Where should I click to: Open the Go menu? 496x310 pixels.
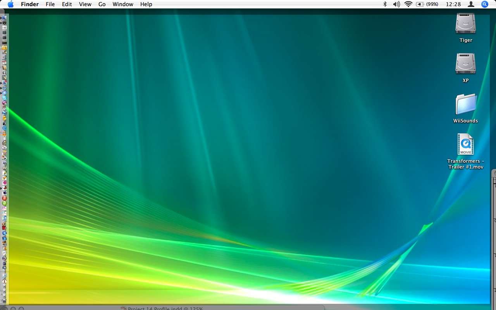[x=102, y=4]
